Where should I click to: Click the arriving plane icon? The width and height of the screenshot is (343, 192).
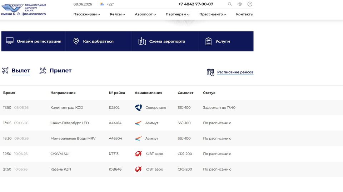(x=43, y=70)
